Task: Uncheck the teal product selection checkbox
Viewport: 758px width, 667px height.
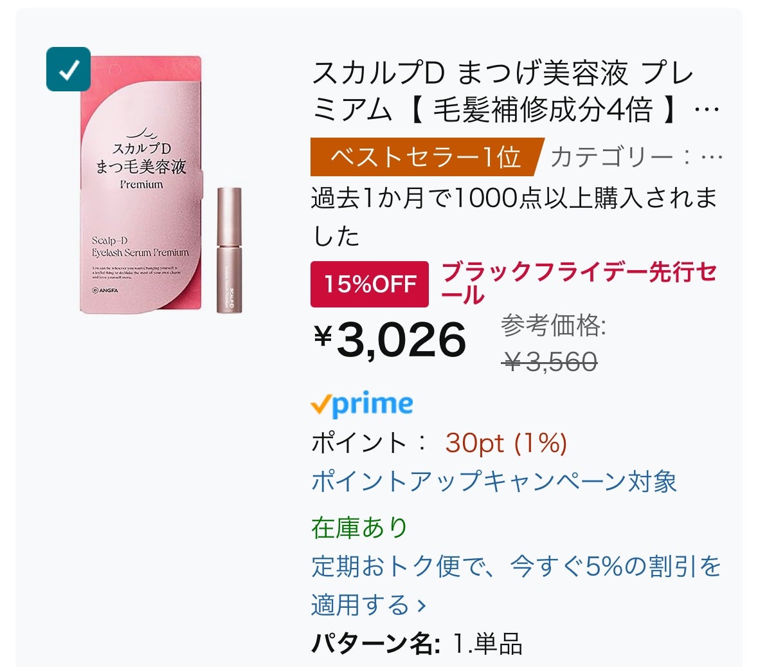Action: click(x=68, y=69)
